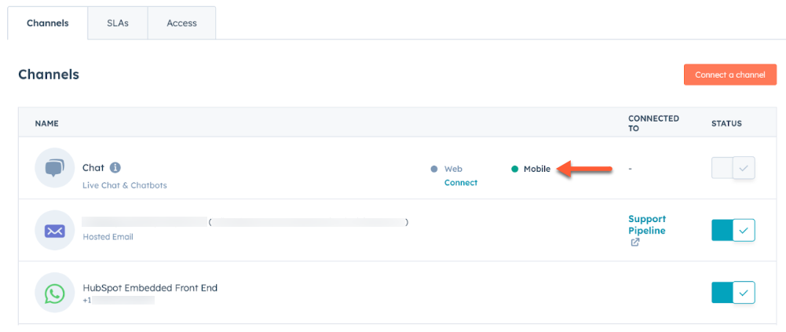The height and width of the screenshot is (332, 786).
Task: Click the Channels page heading
Action: point(49,75)
